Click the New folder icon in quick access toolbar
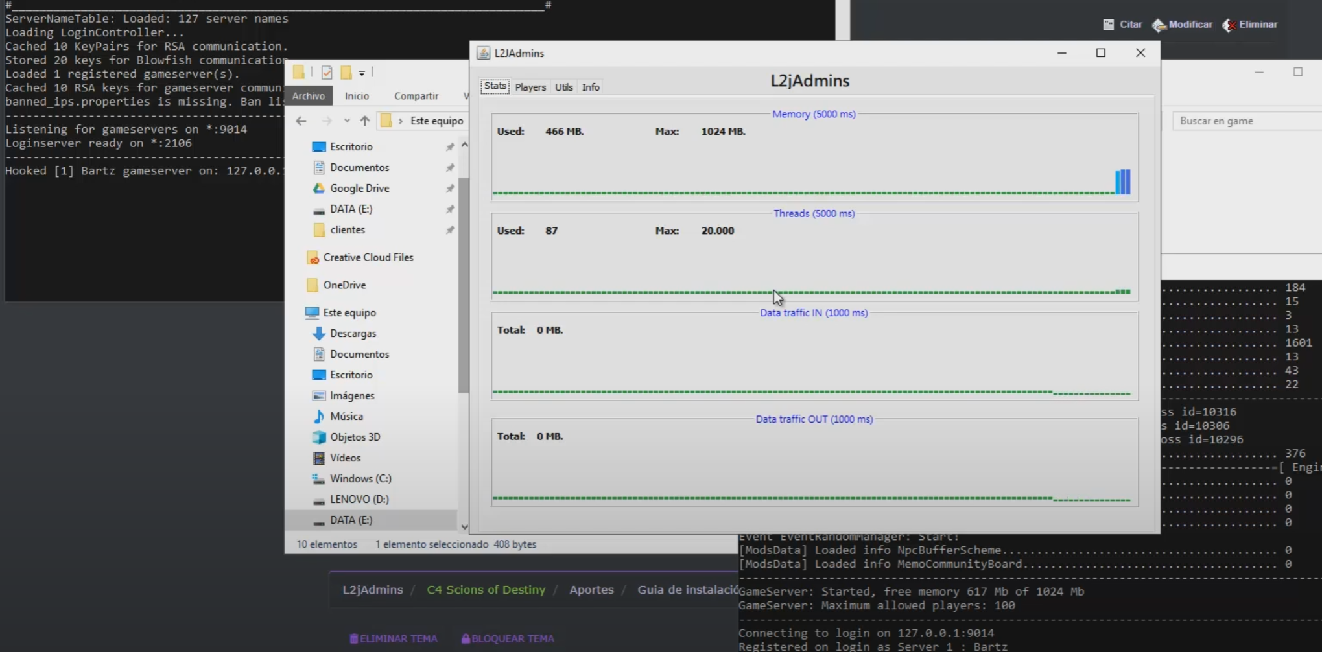The width and height of the screenshot is (1322, 652). coord(346,73)
